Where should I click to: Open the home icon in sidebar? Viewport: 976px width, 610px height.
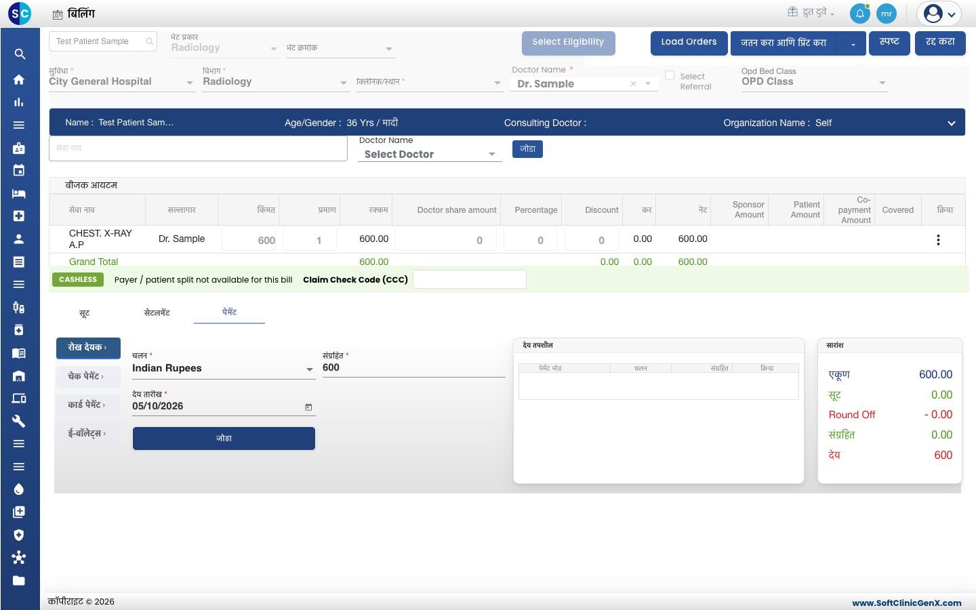19,79
